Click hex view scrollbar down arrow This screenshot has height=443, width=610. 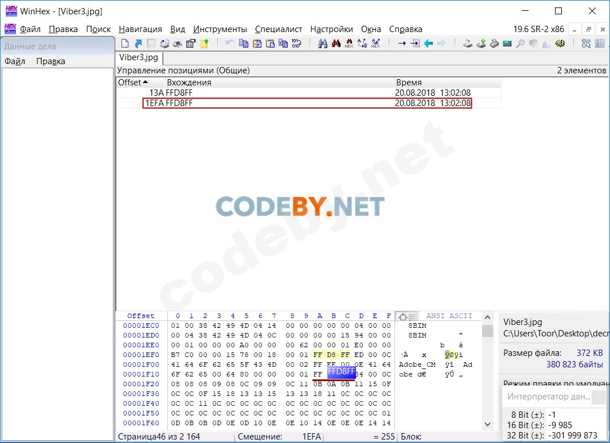487,424
